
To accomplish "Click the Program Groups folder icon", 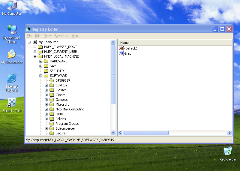I will point(52,124).
